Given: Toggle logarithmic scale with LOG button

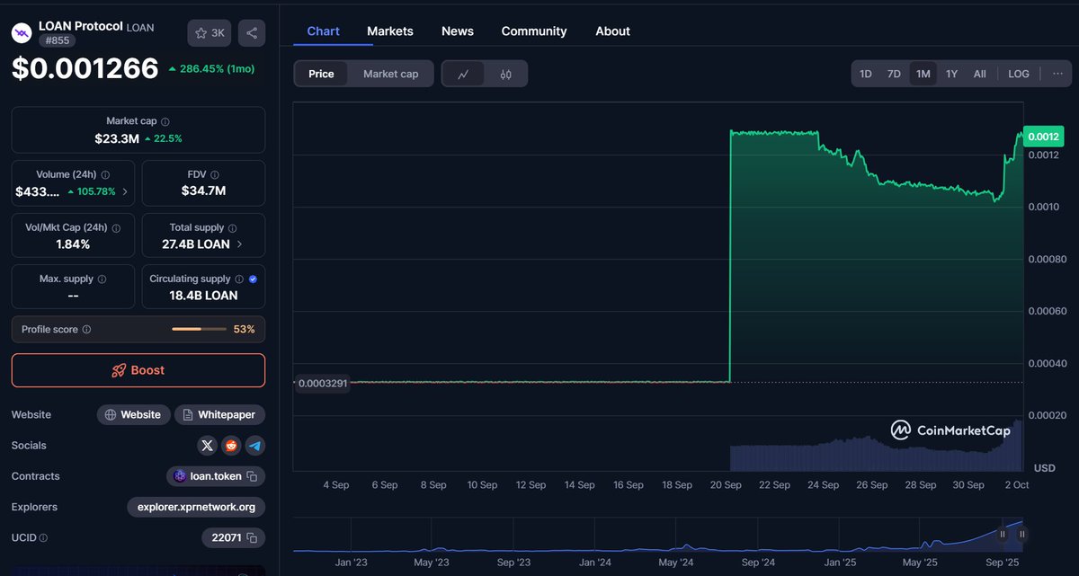Looking at the screenshot, I should 1018,74.
